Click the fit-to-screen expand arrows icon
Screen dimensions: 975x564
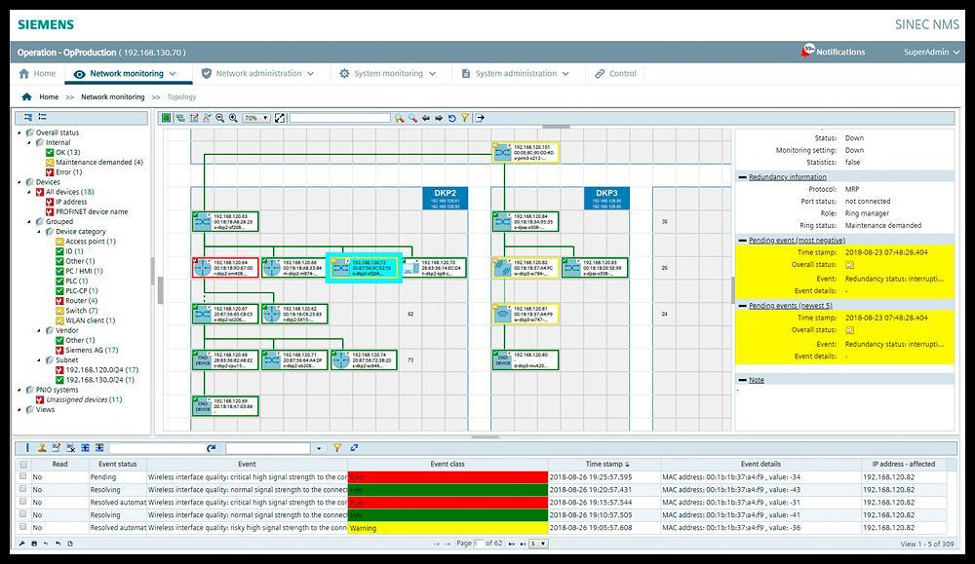(x=280, y=118)
